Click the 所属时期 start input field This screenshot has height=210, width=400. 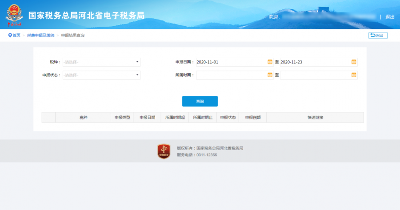(x=231, y=75)
